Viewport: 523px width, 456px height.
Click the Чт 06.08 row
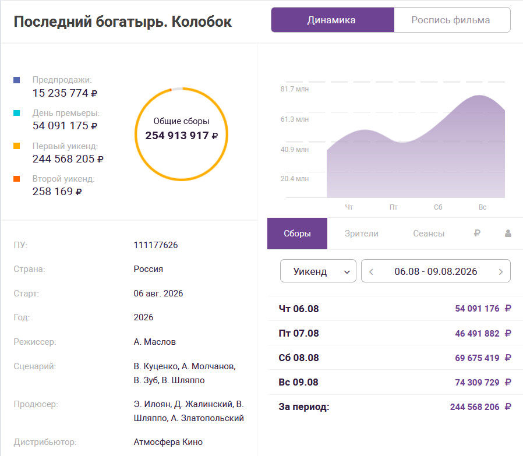(x=395, y=309)
